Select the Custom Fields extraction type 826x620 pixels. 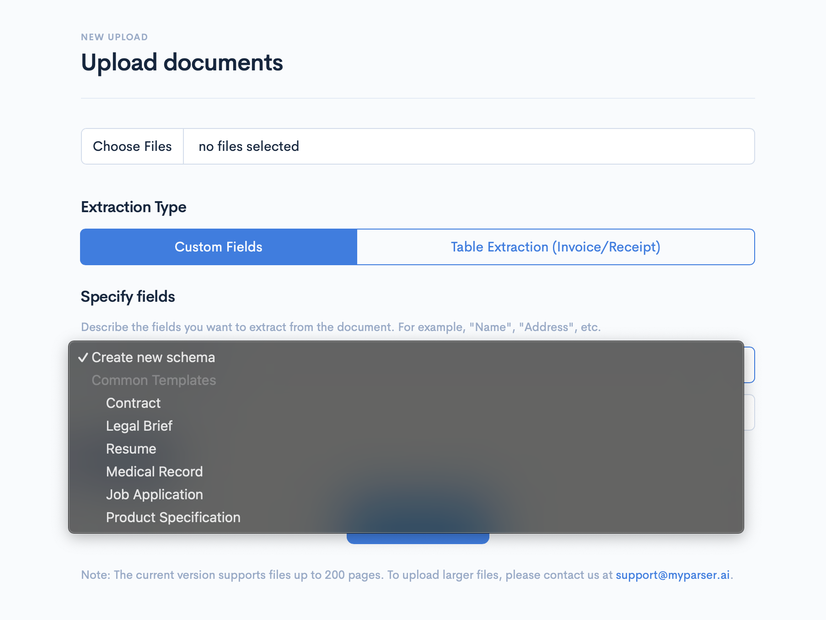point(219,247)
